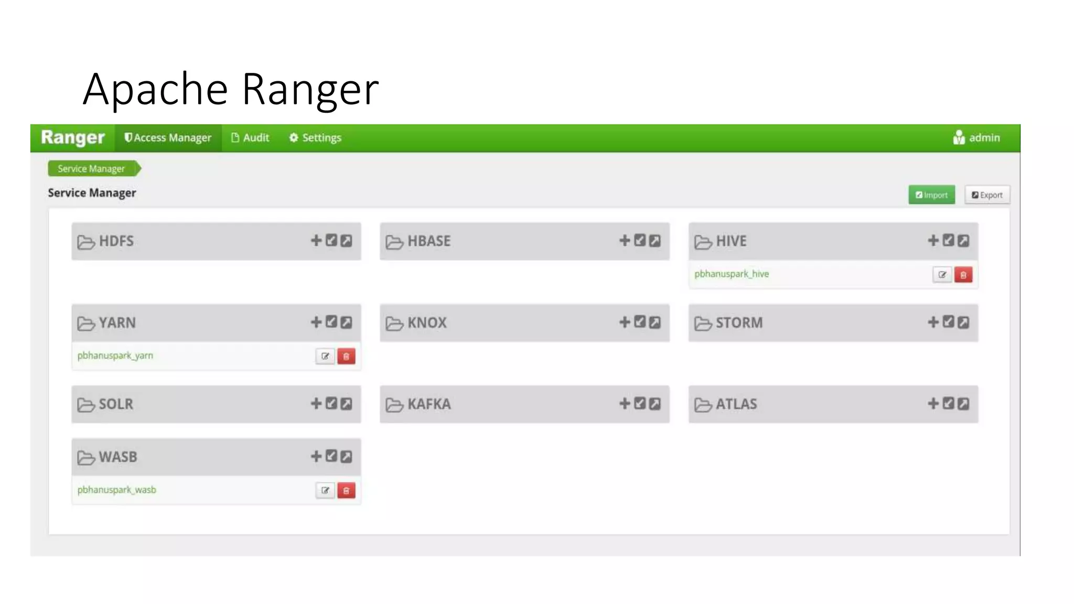1074x604 pixels.
Task: Click the plus icon on HBASE panel
Action: pos(624,241)
